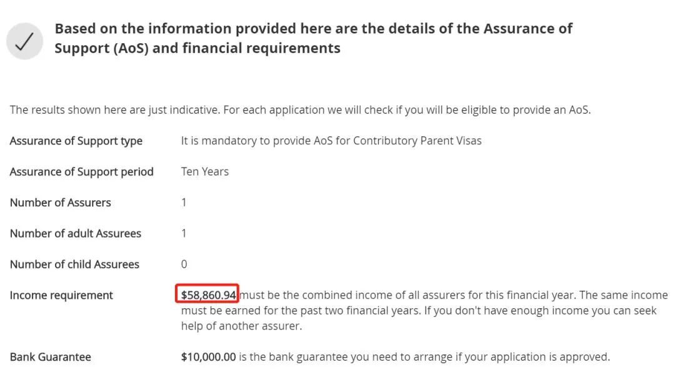Click the $10,000.00 bank guarantee amount
This screenshot has width=675, height=372.
pyautogui.click(x=208, y=357)
